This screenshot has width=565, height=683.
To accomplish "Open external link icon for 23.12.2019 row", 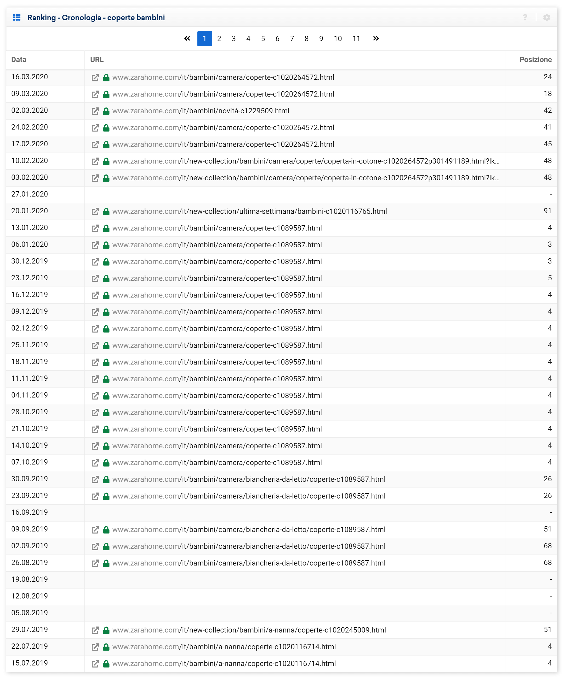I will [x=95, y=279].
